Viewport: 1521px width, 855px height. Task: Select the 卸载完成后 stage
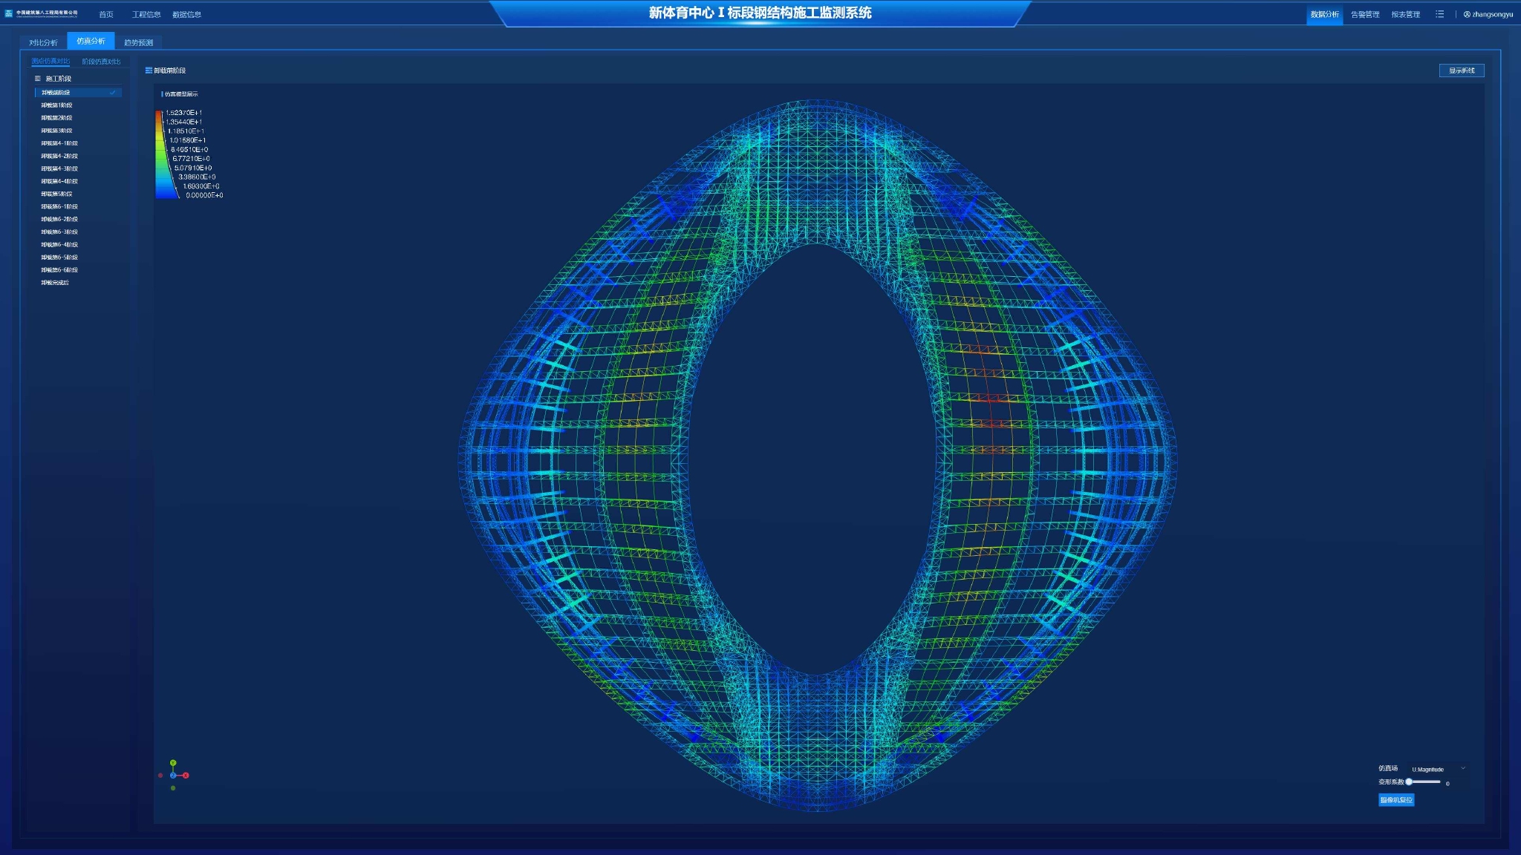tap(55, 283)
